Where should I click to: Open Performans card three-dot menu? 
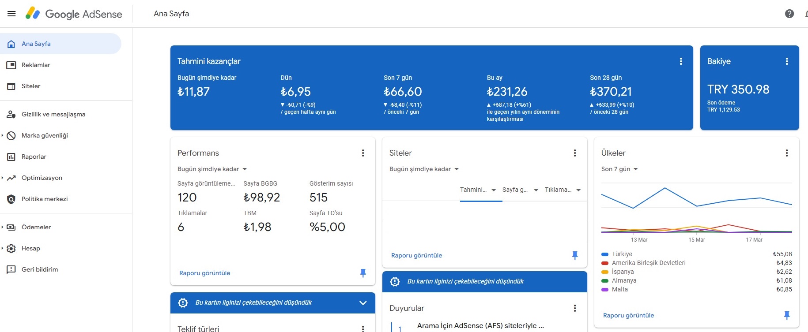click(363, 153)
